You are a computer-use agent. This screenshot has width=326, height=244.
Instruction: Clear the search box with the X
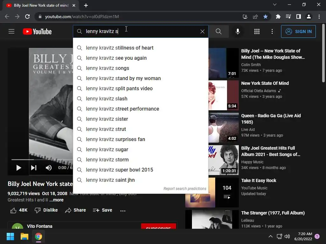pos(202,31)
